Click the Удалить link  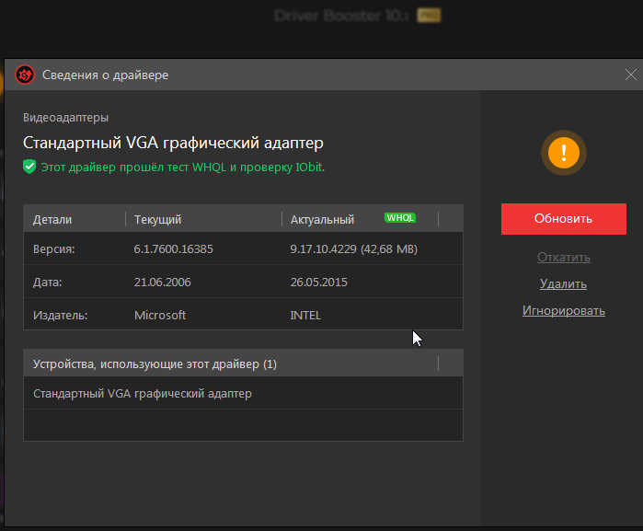[x=563, y=284]
